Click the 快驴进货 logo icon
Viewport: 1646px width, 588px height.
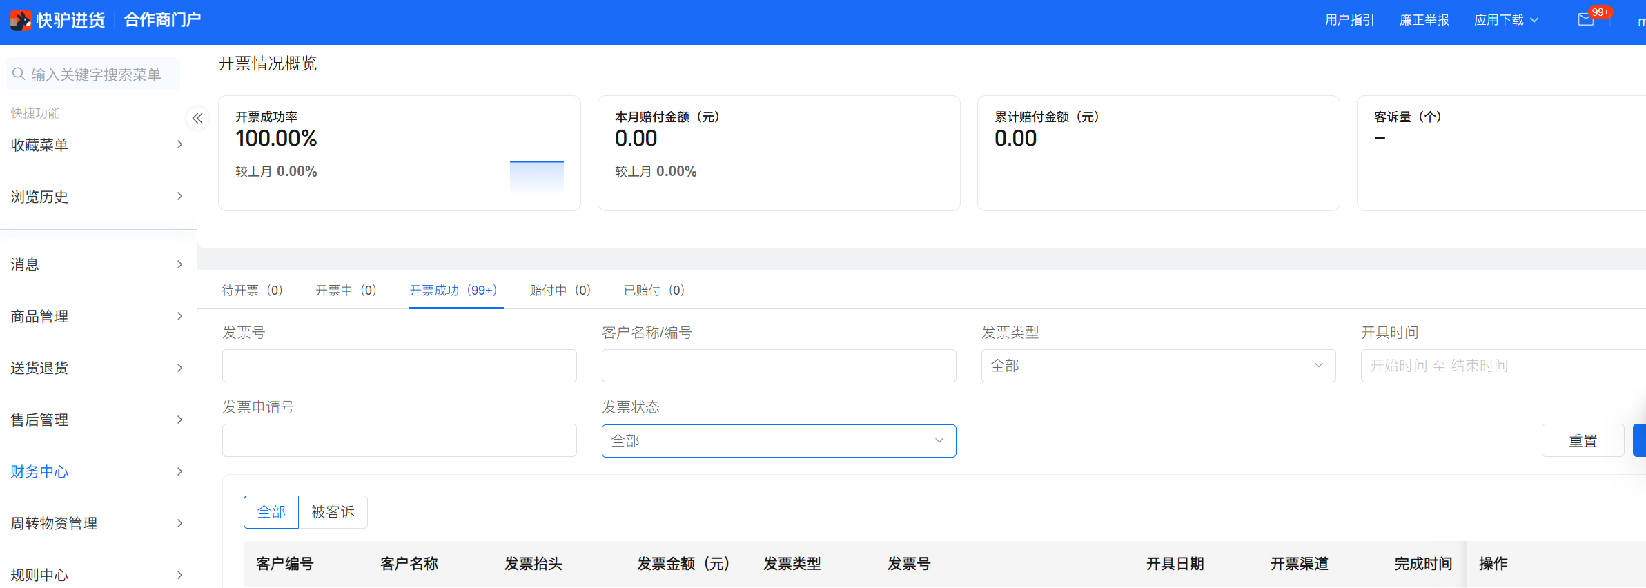coord(21,20)
